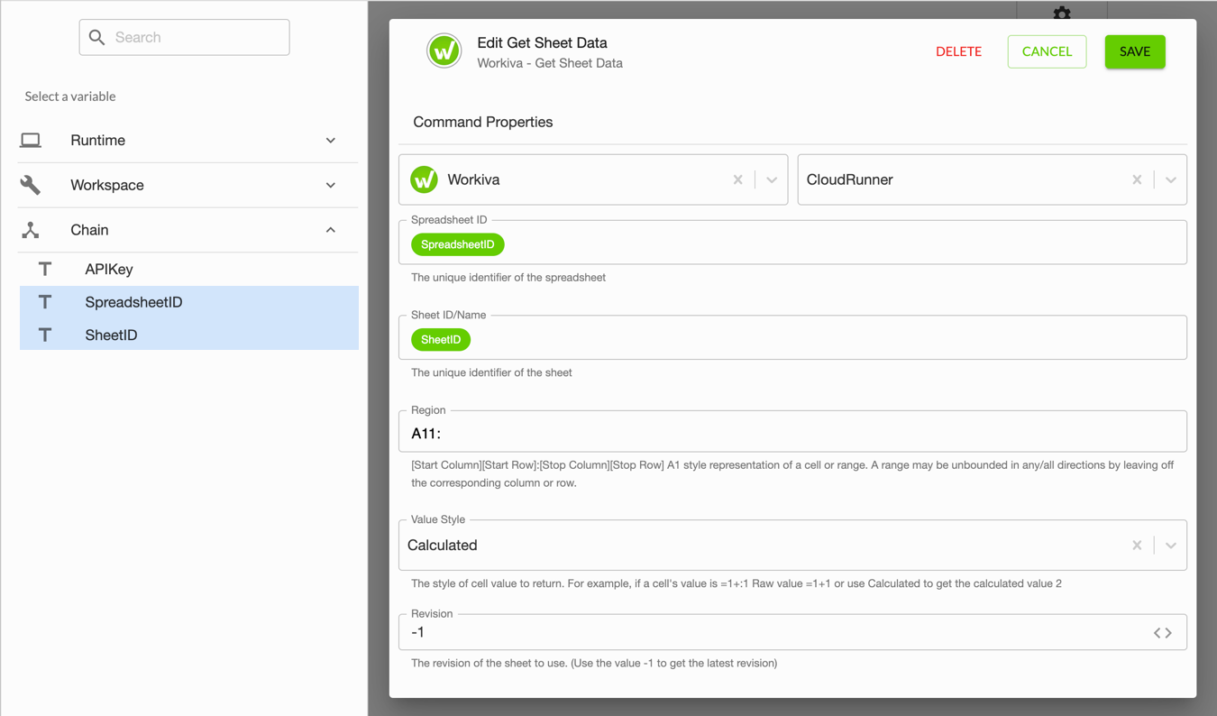The width and height of the screenshot is (1217, 716).
Task: Select the SheetID variable in the list
Action: click(x=189, y=335)
